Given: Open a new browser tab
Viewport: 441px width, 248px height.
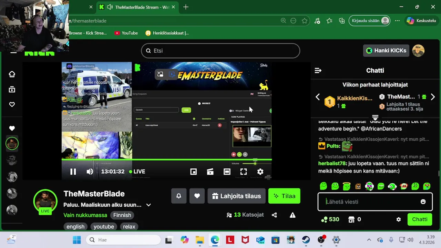Looking at the screenshot, I should pos(186,7).
